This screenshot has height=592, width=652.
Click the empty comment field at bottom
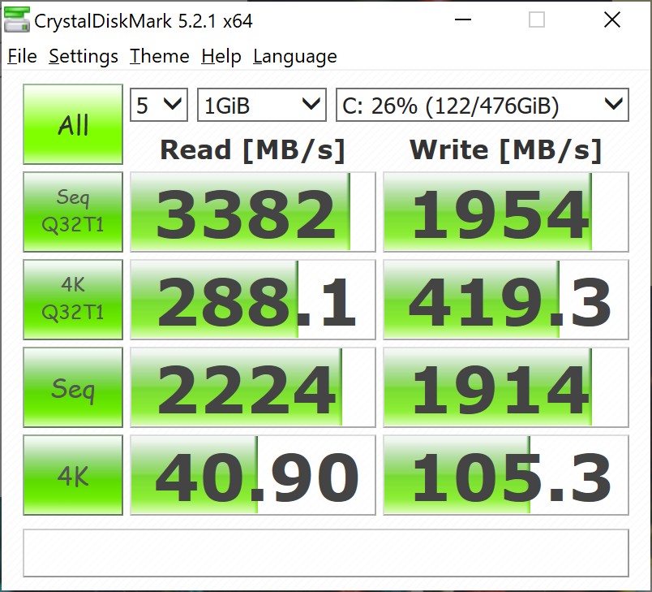[x=326, y=553]
